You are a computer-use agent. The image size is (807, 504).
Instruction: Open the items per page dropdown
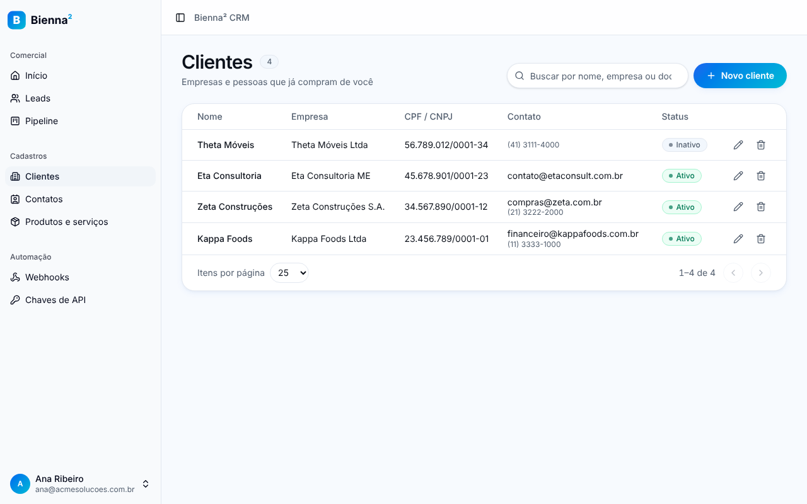tap(289, 273)
